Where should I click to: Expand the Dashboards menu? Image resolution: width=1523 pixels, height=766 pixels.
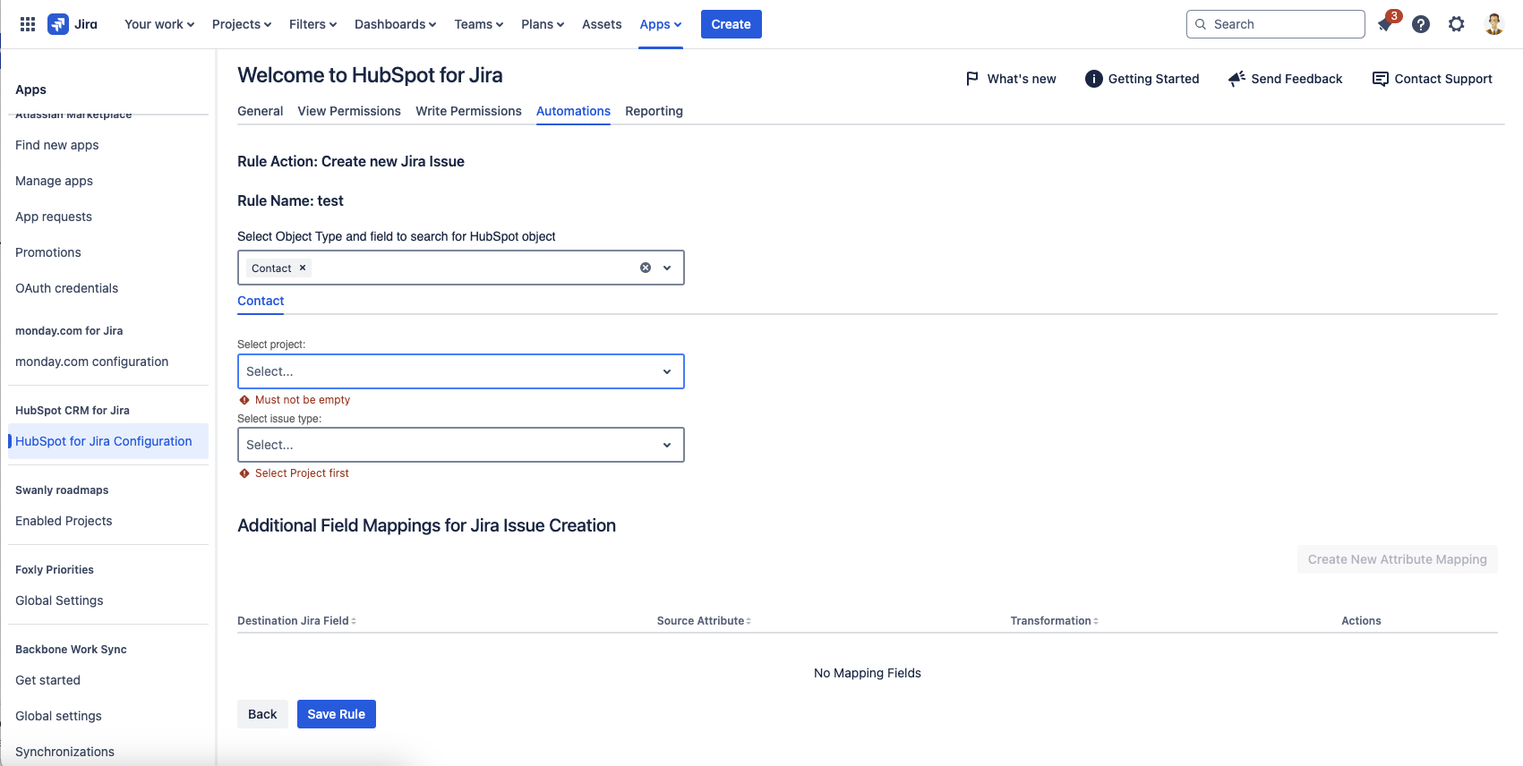(x=396, y=24)
